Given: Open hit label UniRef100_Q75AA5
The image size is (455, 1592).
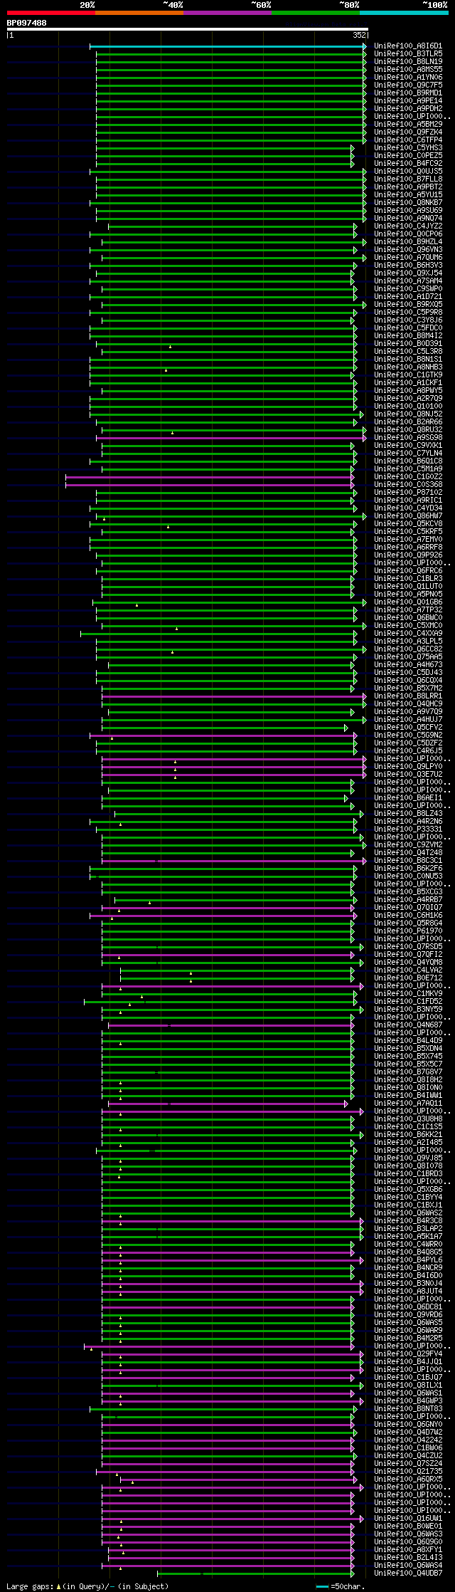Looking at the screenshot, I should tap(408, 657).
